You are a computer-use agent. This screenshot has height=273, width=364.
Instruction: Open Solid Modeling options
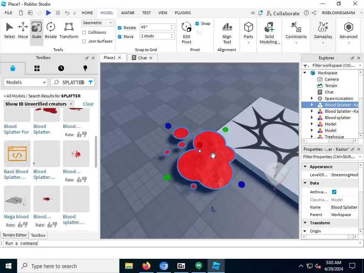[x=269, y=33]
